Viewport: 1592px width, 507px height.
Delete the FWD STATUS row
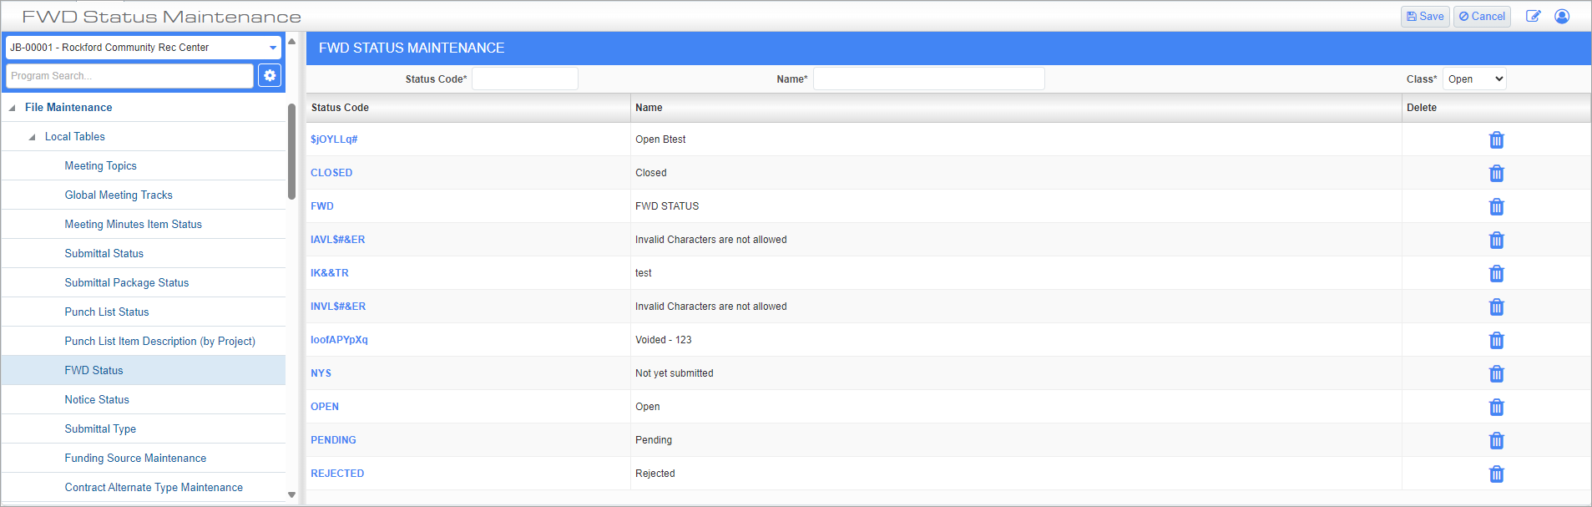coord(1496,206)
